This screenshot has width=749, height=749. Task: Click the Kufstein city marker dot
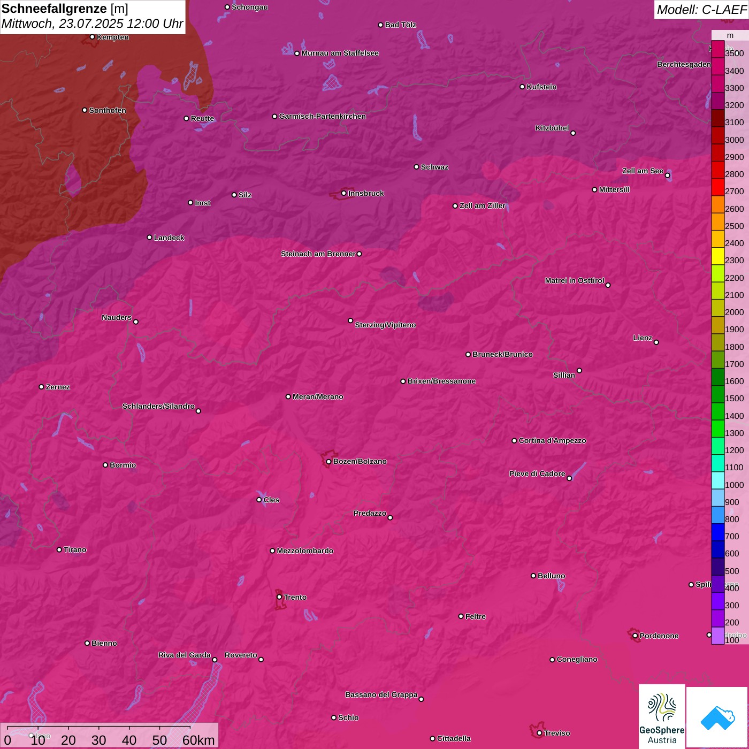[x=522, y=87]
